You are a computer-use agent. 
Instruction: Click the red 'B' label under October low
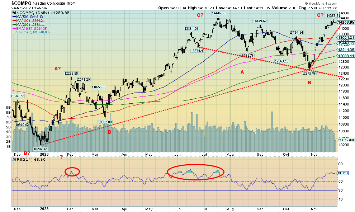click(x=309, y=83)
